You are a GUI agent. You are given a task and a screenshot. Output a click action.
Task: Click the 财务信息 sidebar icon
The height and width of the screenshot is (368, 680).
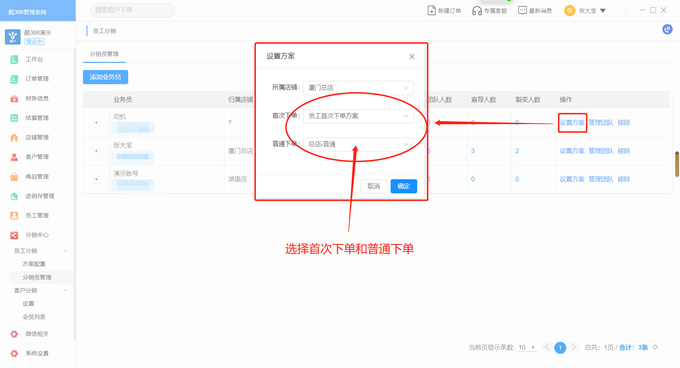(x=14, y=99)
